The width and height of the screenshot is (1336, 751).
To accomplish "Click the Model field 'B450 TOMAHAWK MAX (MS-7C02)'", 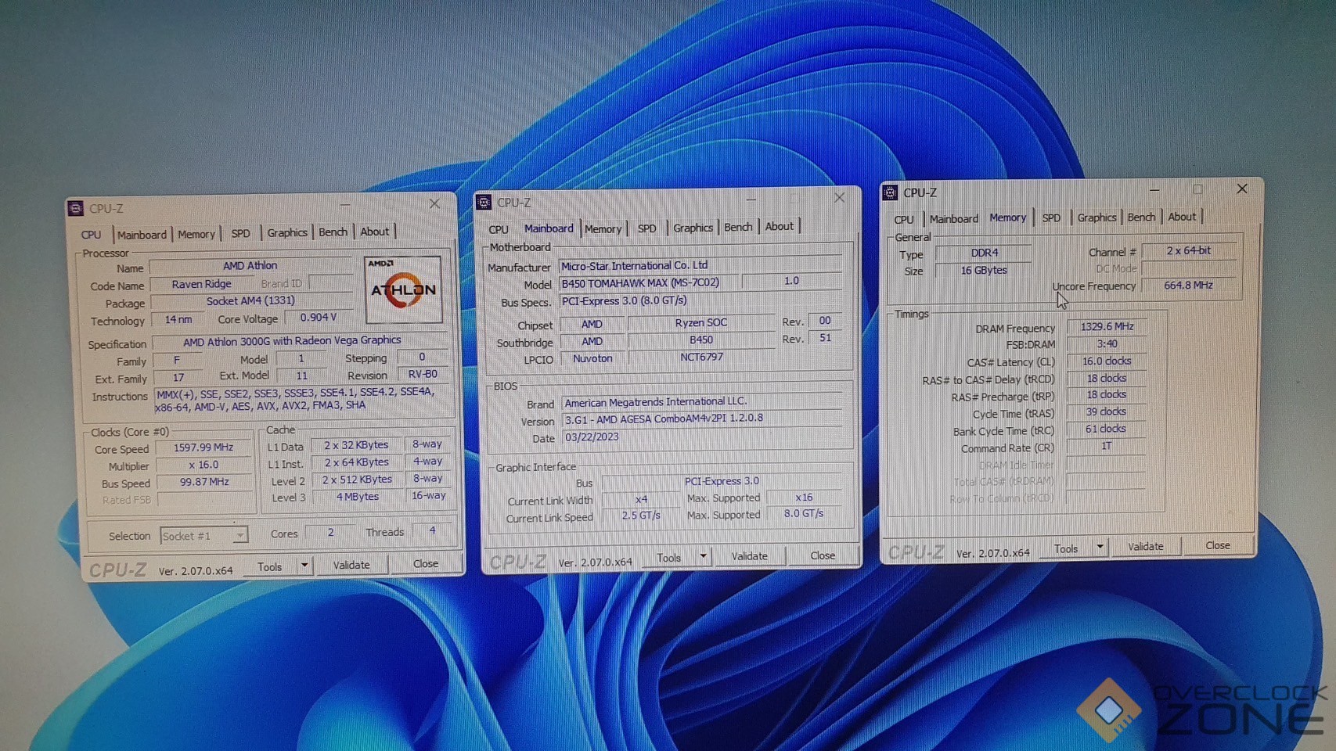I will [647, 282].
